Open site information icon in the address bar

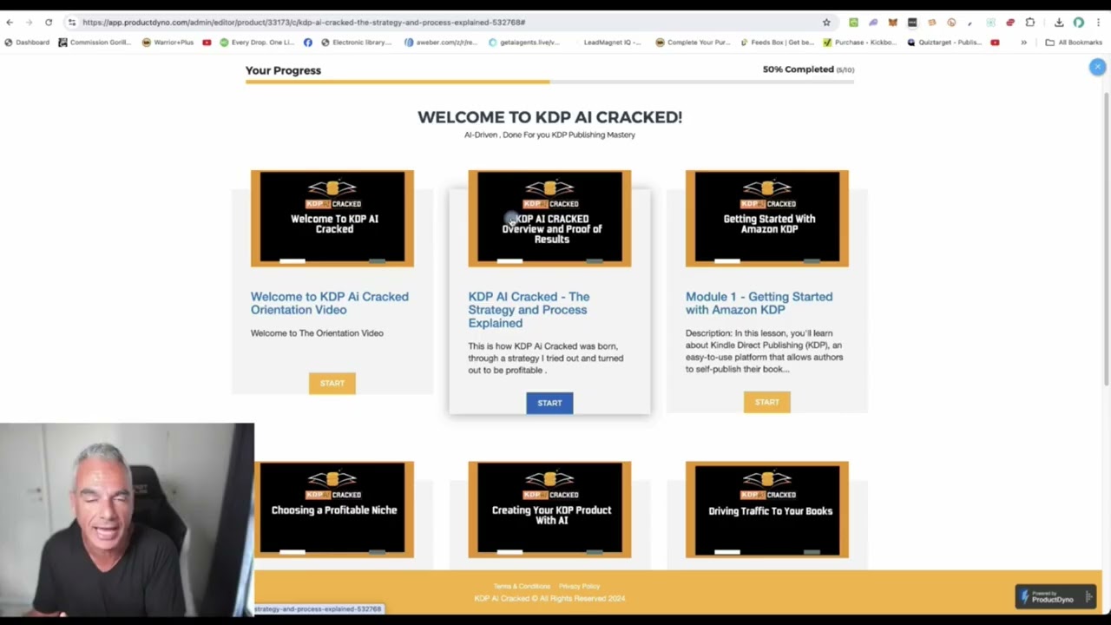72,23
